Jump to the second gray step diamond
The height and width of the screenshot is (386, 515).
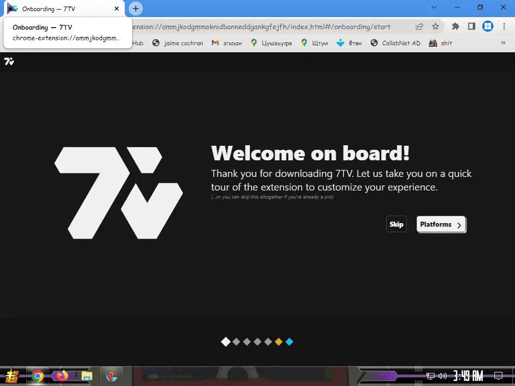click(x=236, y=342)
